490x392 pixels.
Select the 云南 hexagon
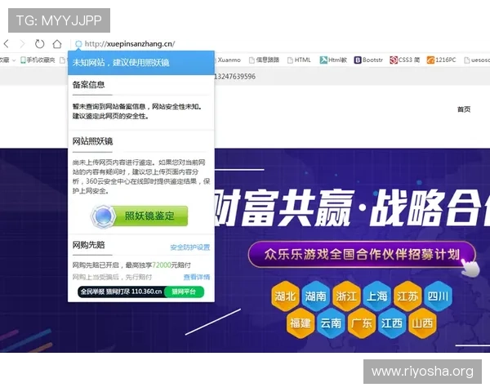point(331,323)
